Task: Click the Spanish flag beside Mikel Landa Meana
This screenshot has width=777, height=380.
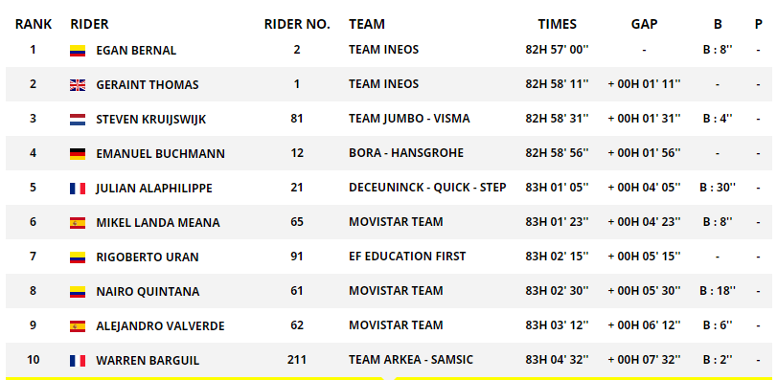Action: coord(78,223)
